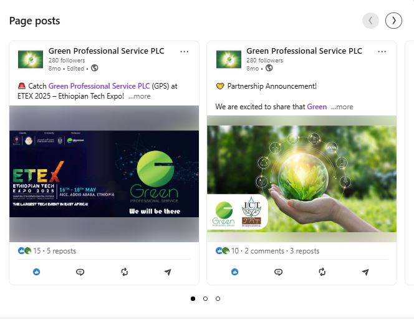
Task: Open the Green Professional Service PLC mention link
Action: click(x=99, y=86)
